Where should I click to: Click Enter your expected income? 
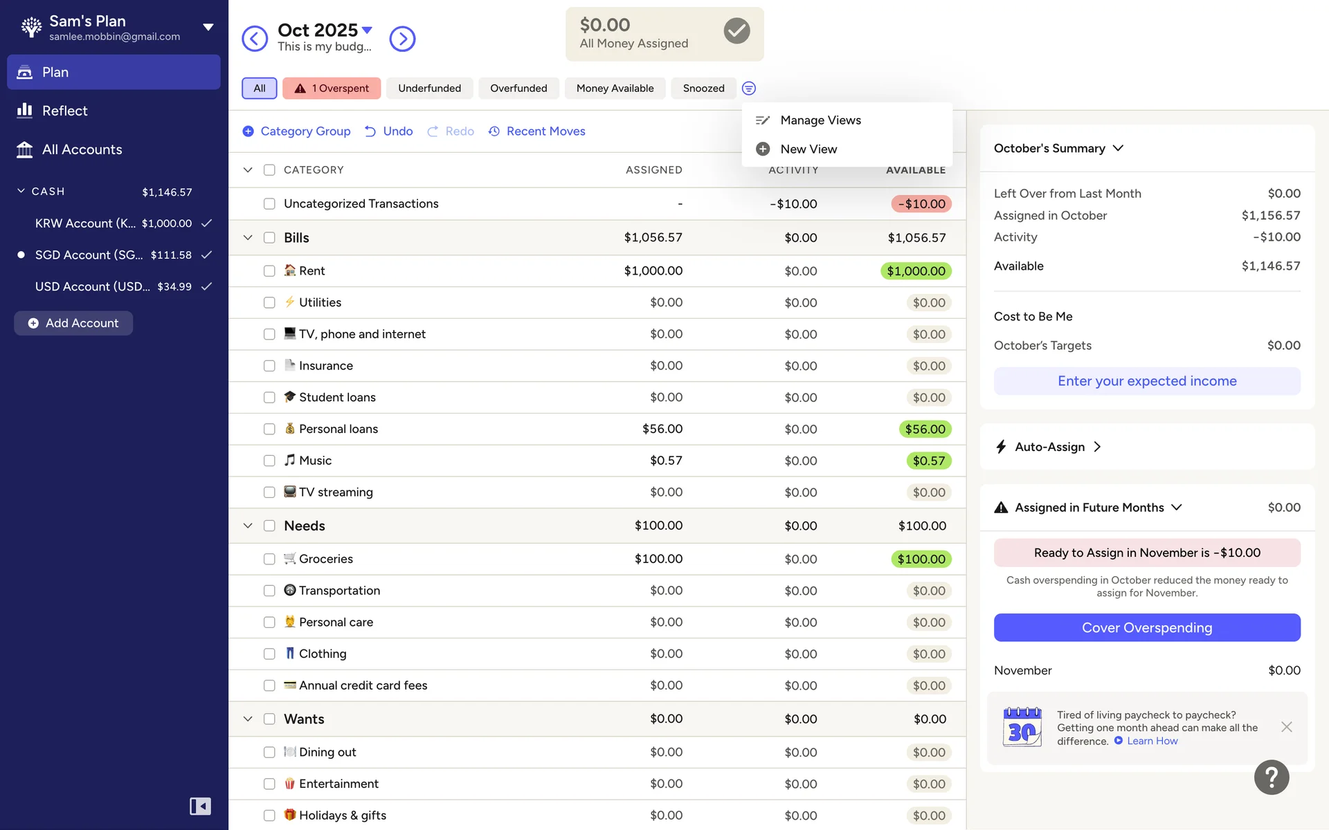1146,381
